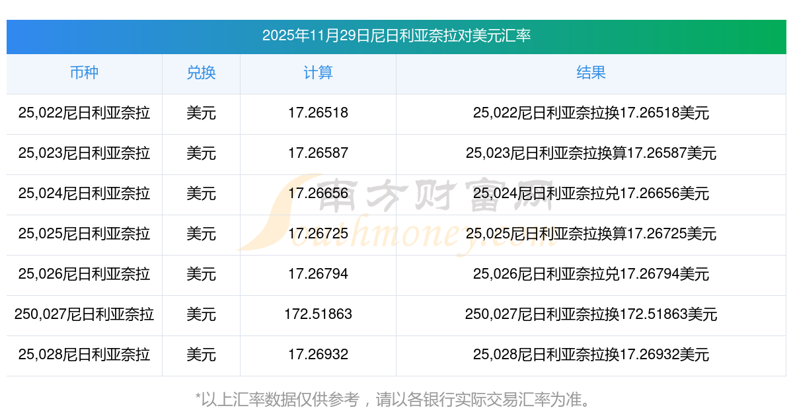The width and height of the screenshot is (793, 420).
Task: Click 美元 in the 25,026 row
Action: click(x=201, y=275)
